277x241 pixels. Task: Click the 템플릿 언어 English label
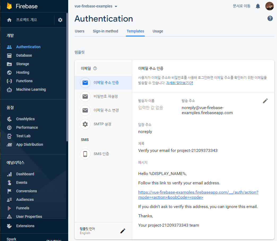coord(87,231)
